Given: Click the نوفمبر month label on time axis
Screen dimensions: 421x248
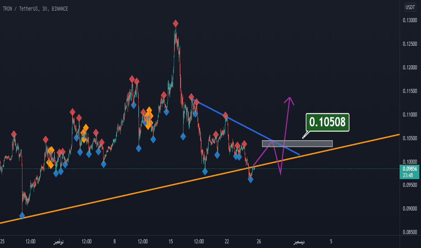Looking at the screenshot, I should 59,242.
